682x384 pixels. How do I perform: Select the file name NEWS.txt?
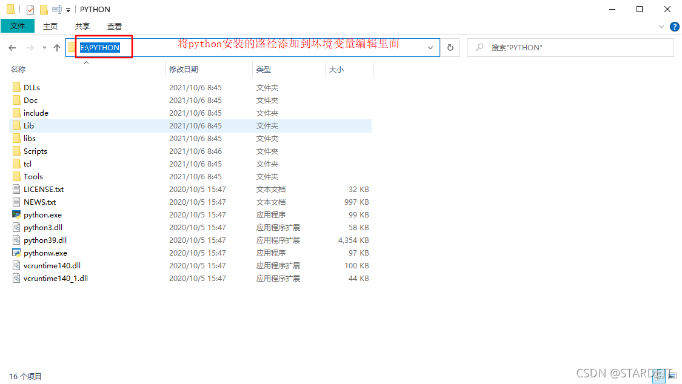pos(39,202)
